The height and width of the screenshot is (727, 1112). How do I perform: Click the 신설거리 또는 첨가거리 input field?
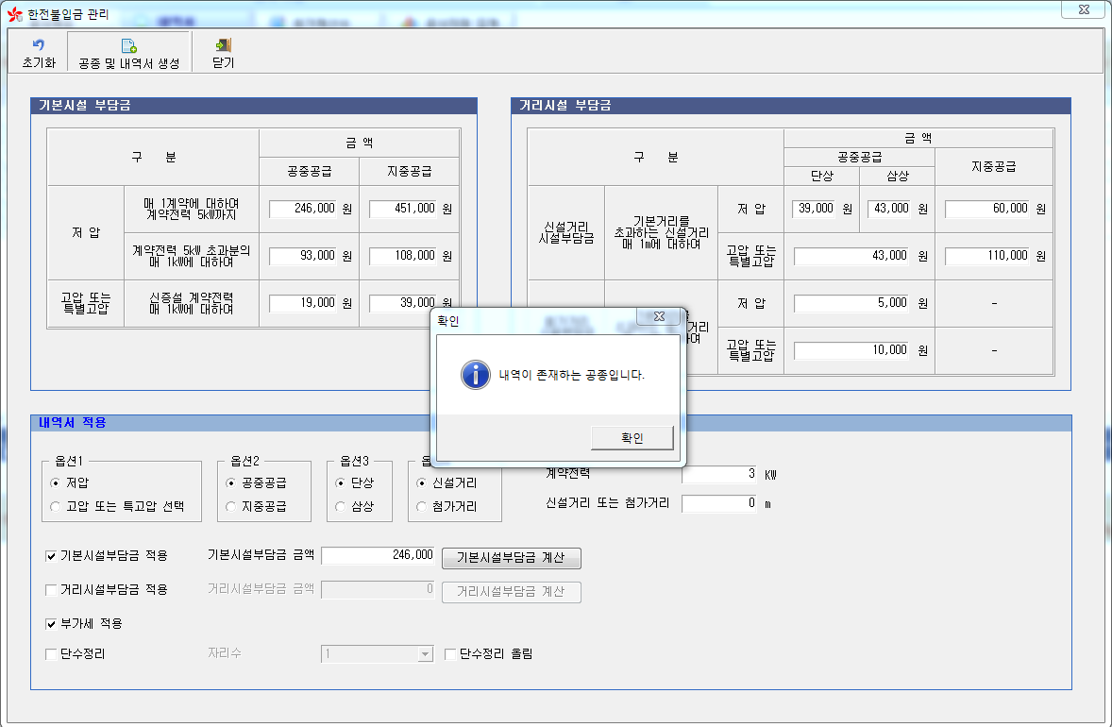click(x=719, y=503)
